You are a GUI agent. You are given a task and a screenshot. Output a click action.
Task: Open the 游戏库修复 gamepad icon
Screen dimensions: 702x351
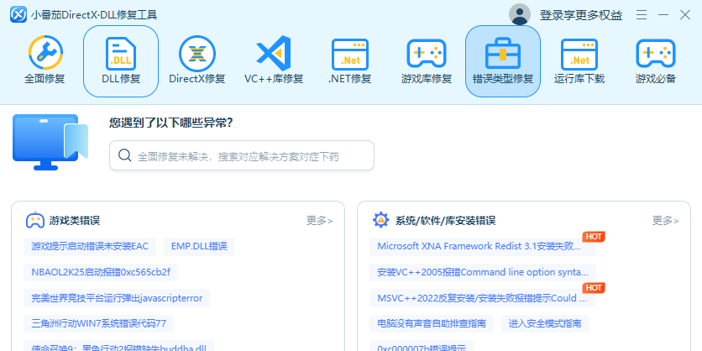tap(427, 54)
